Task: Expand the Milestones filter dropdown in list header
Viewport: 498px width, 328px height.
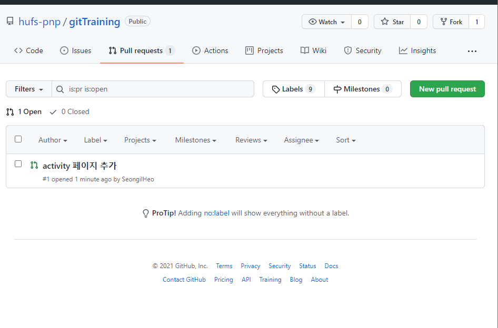Action: pos(196,140)
